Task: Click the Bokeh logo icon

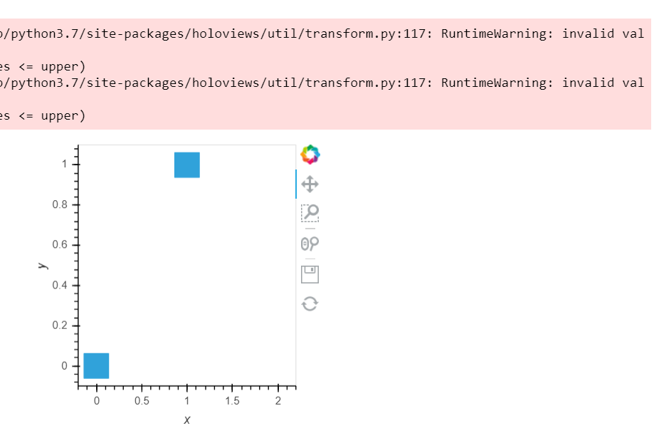Action: [x=310, y=155]
